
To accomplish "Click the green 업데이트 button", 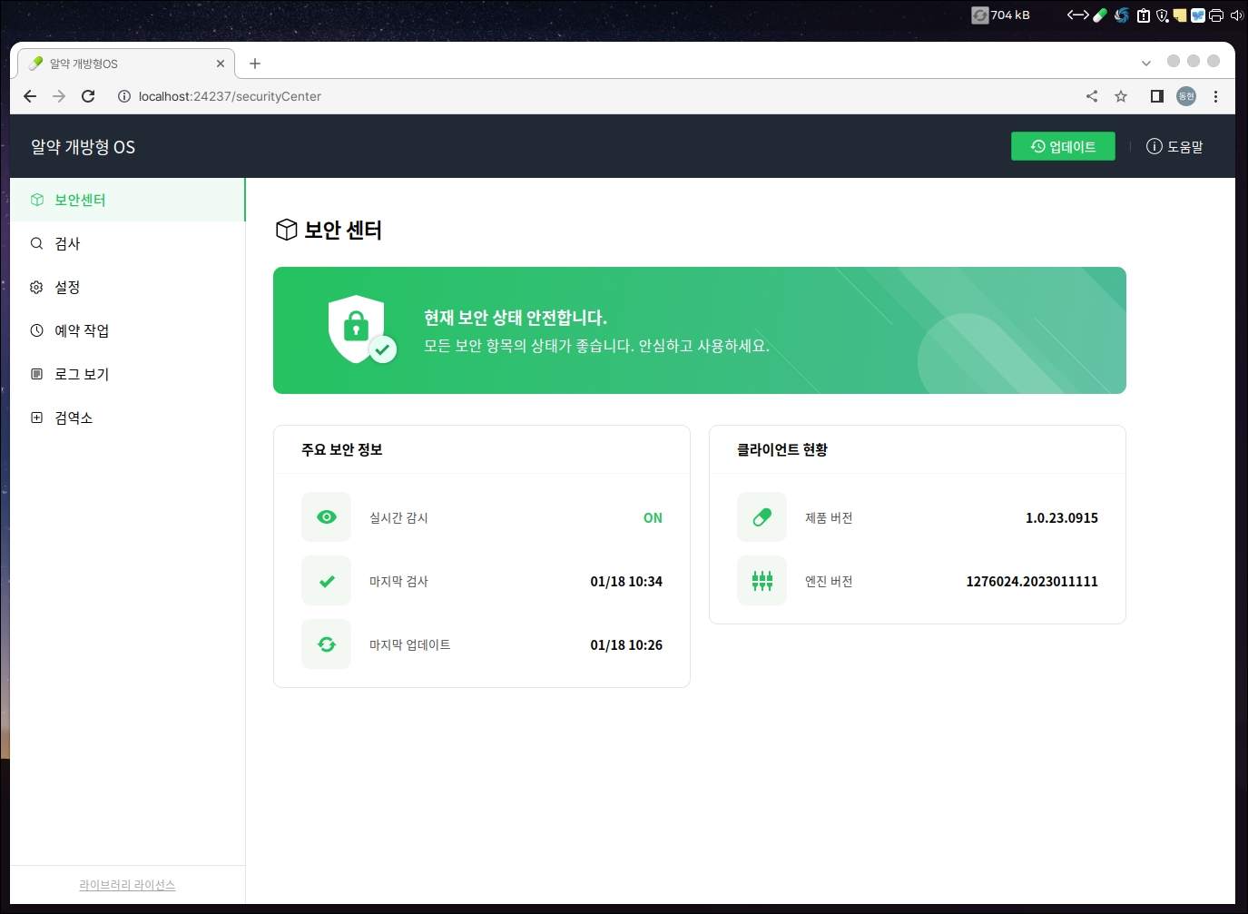I will tap(1063, 146).
